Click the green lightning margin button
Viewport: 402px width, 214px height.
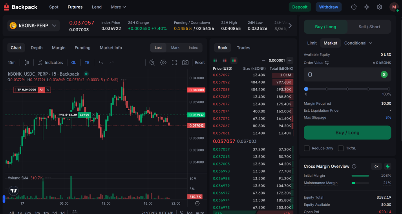387,167
